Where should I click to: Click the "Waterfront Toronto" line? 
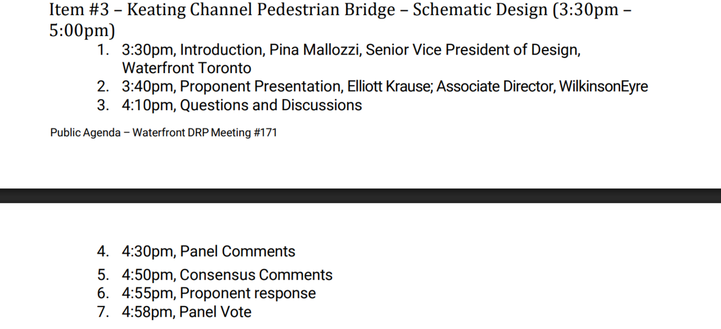click(186, 69)
